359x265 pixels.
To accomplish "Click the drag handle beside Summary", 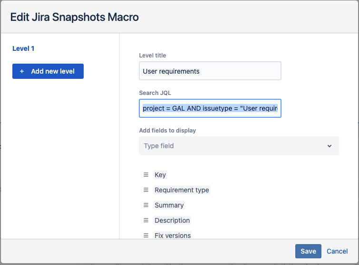I will (x=146, y=205).
